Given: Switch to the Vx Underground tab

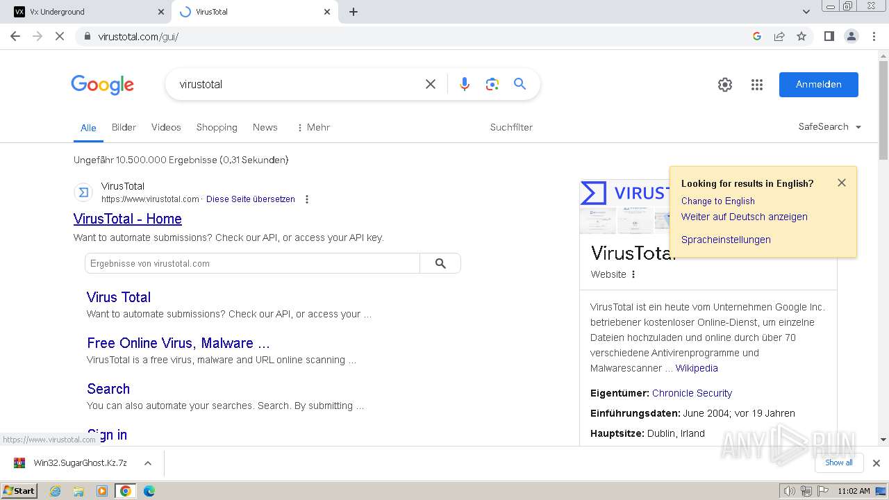Looking at the screenshot, I should click(86, 12).
